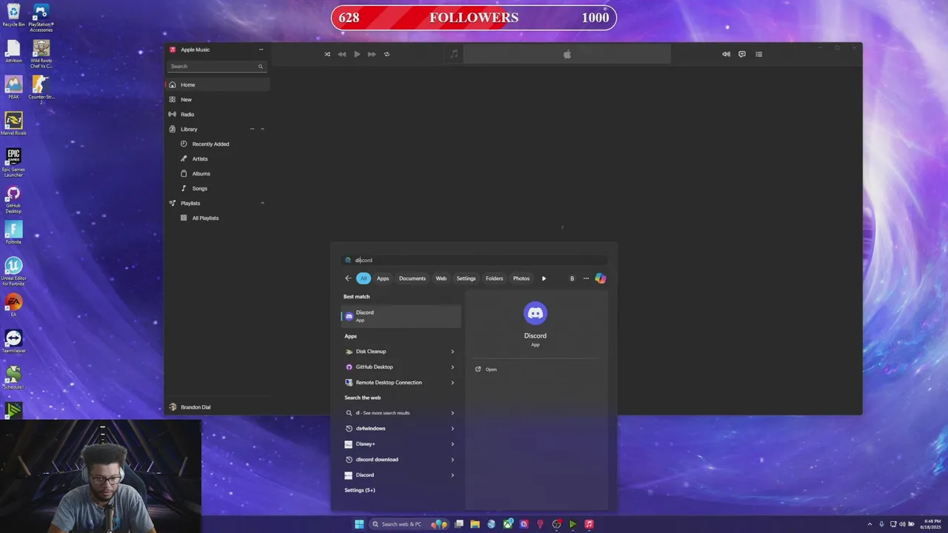Click the Windows search text box

click(474, 260)
